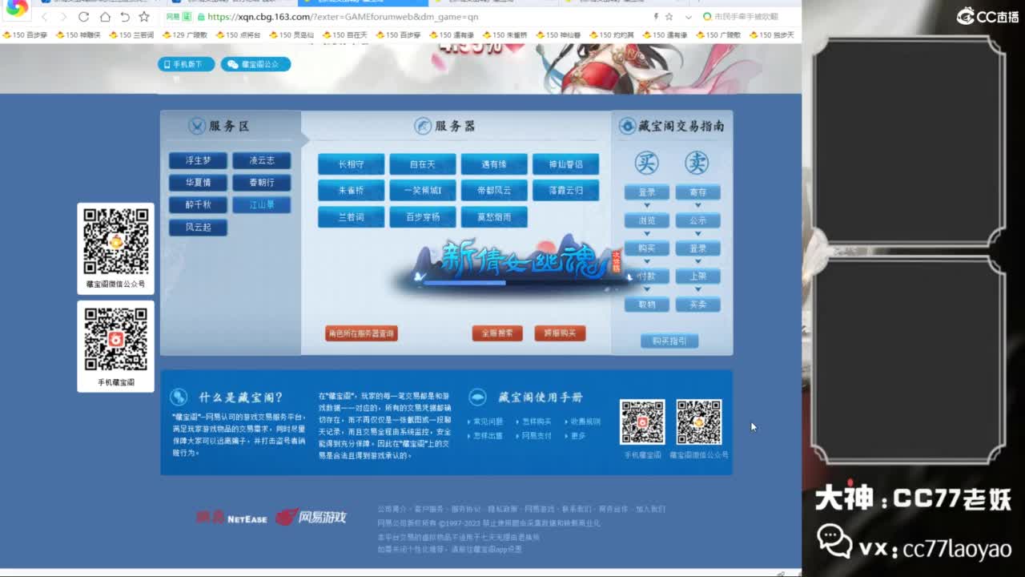Open the 怎样购买 help link
The height and width of the screenshot is (577, 1025).
coord(537,422)
